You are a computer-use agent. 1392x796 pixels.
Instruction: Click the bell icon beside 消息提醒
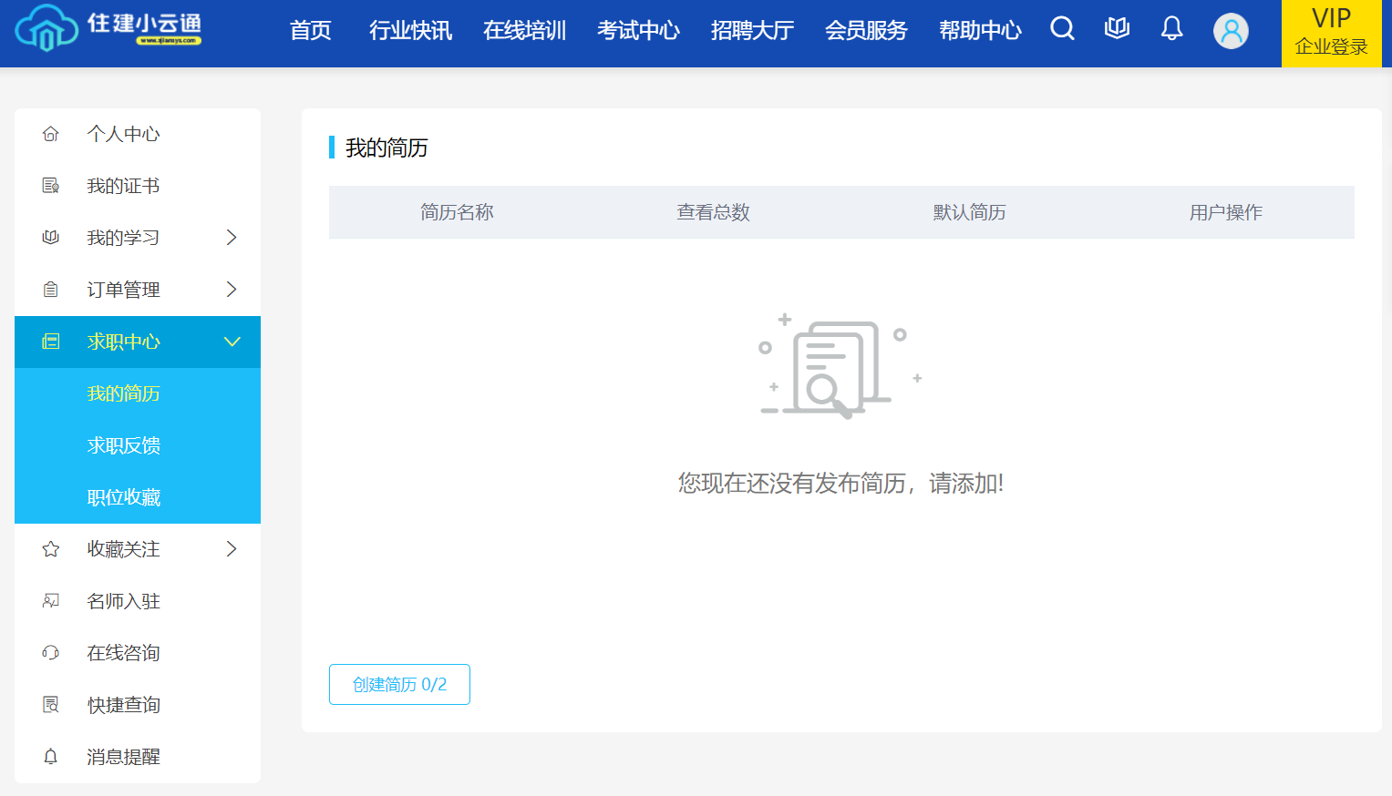[51, 757]
